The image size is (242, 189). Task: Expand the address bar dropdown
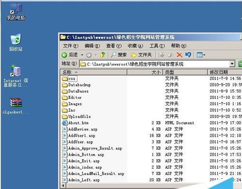pyautogui.click(x=232, y=64)
